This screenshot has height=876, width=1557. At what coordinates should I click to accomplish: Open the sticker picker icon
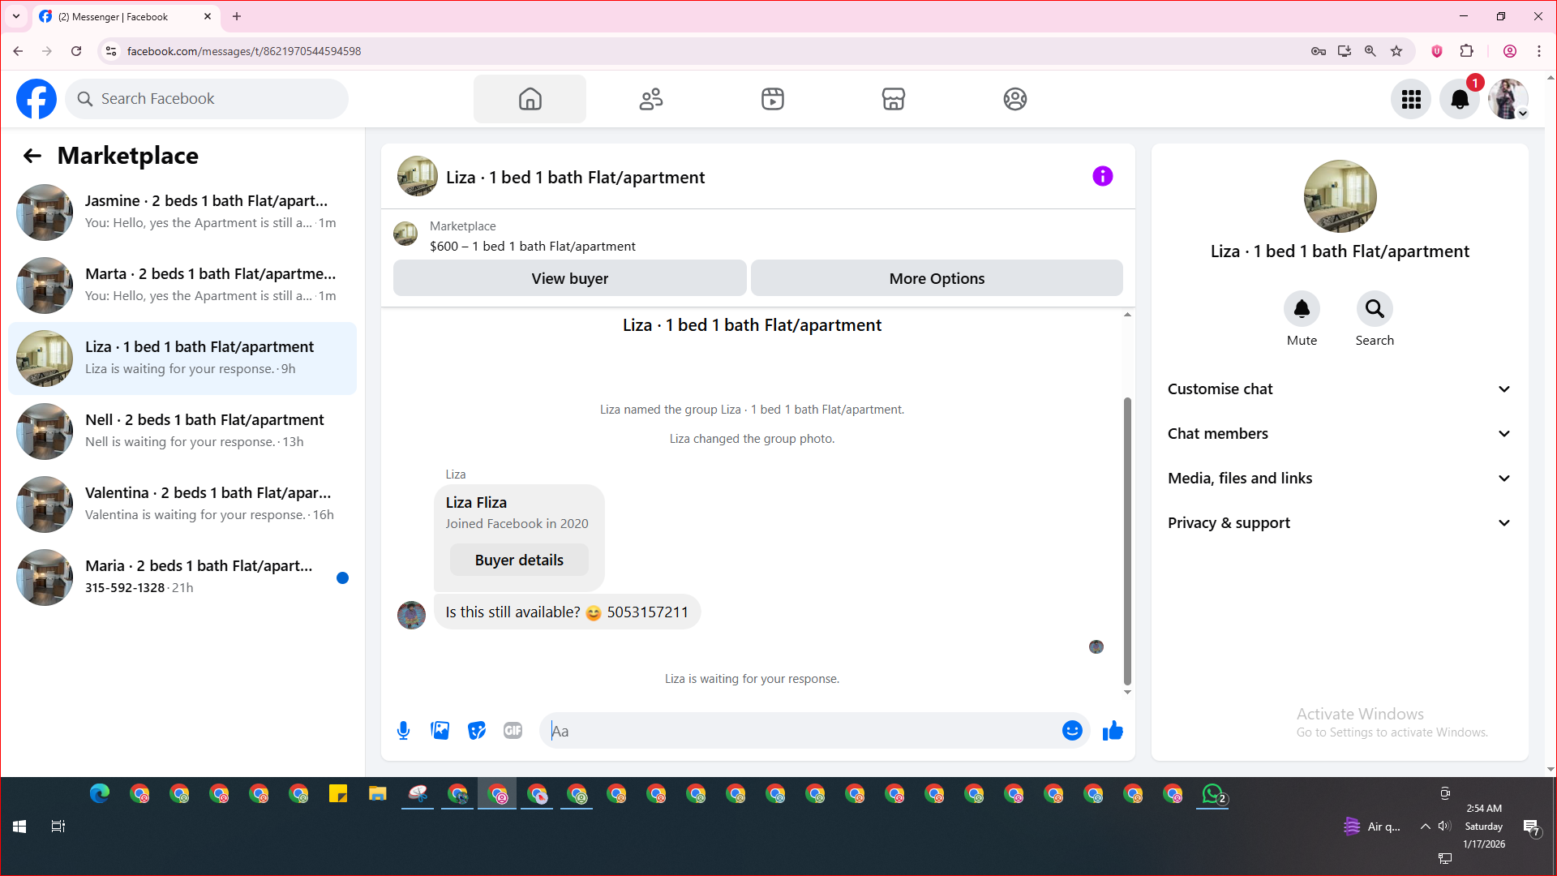click(x=477, y=731)
